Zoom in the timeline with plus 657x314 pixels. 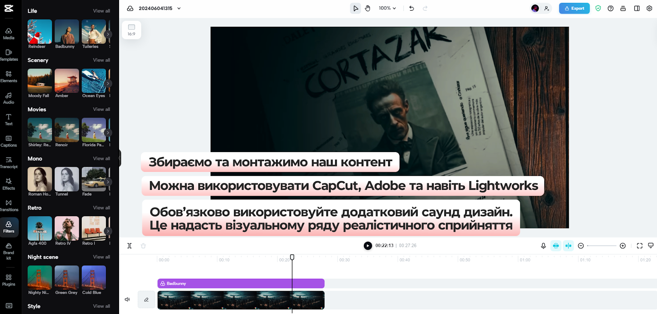click(x=623, y=246)
